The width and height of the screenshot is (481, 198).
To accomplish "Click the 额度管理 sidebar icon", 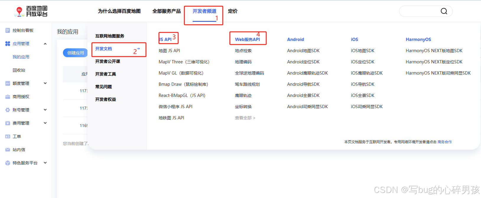I will [8, 83].
